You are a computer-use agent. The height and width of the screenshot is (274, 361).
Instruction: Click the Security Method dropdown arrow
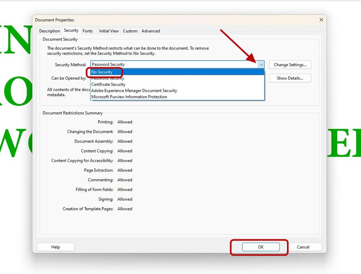tap(261, 65)
